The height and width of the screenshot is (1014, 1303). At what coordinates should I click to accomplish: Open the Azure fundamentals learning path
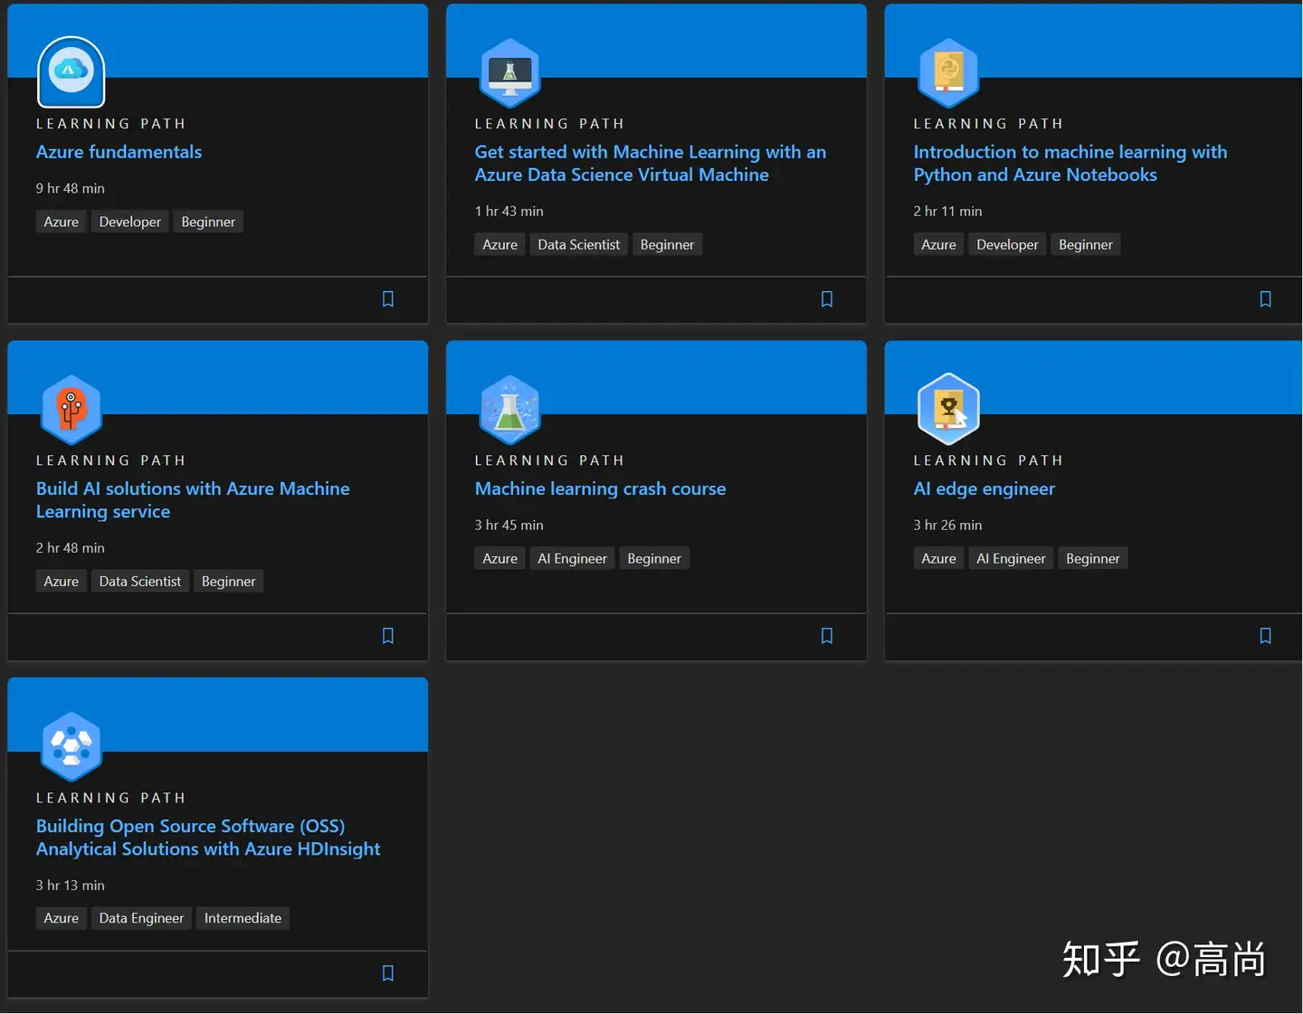pos(119,152)
